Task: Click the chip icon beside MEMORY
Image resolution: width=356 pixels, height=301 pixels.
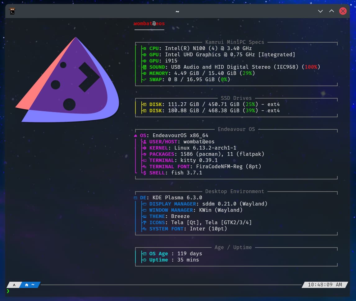Action: coord(145,73)
